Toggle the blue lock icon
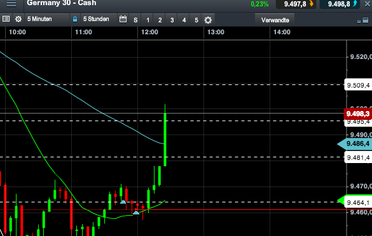The width and height of the screenshot is (372, 236). [75, 19]
